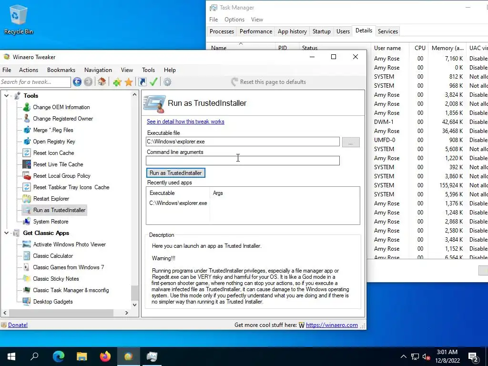This screenshot has width=488, height=366.
Task: Open 'See in detail how this tweak works' link
Action: point(185,122)
